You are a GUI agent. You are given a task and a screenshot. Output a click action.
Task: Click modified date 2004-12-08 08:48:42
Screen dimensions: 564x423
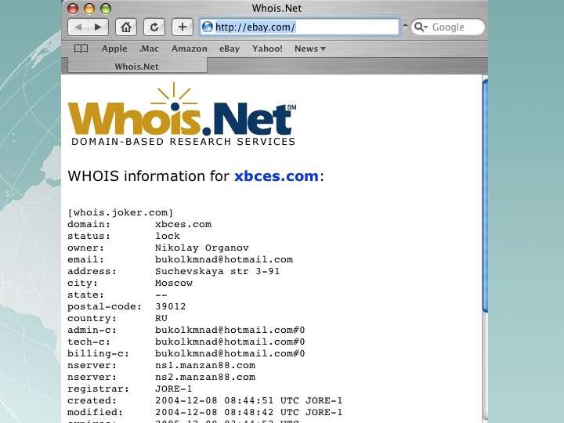tap(215, 412)
